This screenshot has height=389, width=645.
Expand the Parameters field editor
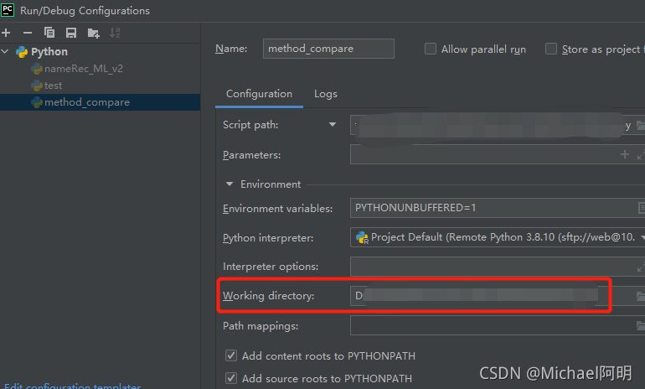641,155
